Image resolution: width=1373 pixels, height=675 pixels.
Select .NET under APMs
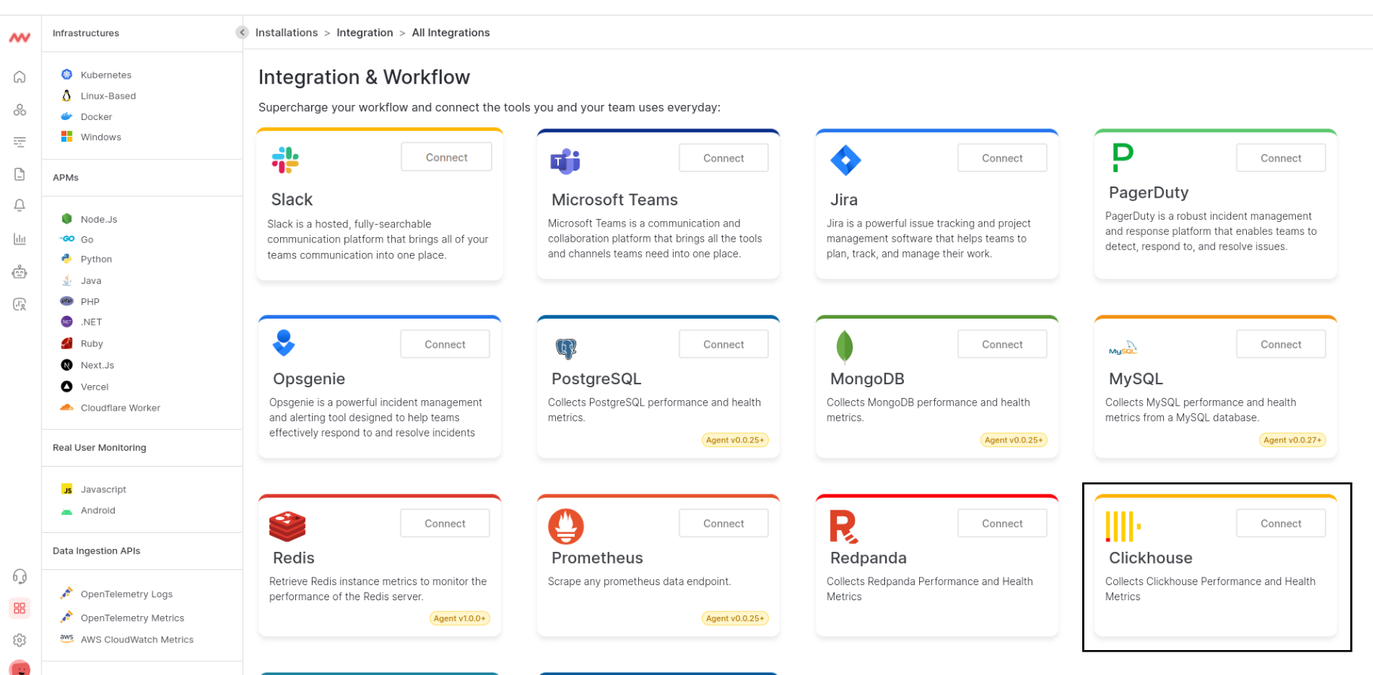(x=91, y=322)
